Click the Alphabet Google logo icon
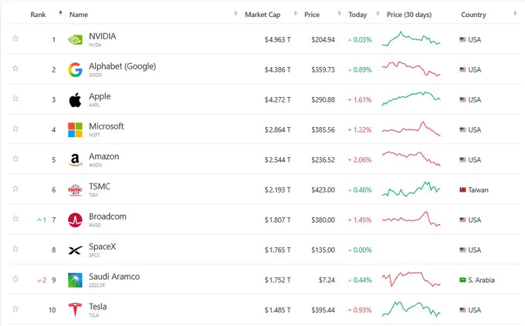The width and height of the screenshot is (525, 326). pos(75,69)
